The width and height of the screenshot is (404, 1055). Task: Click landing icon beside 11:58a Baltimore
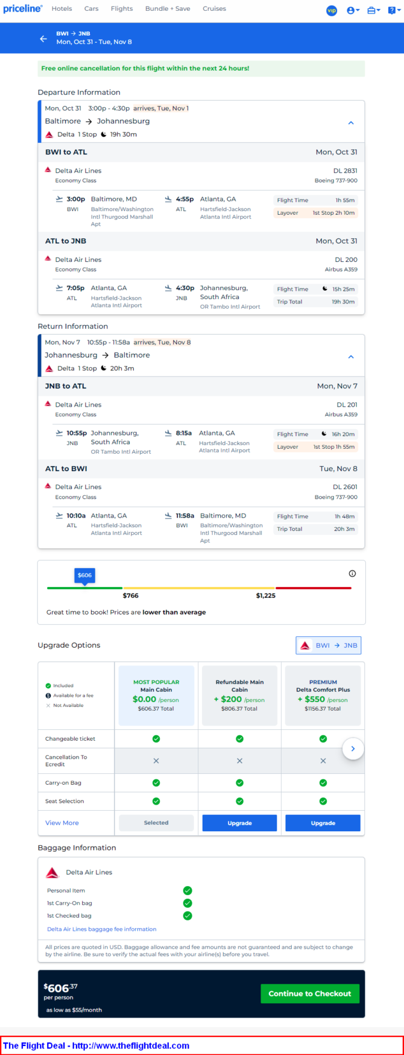[168, 516]
